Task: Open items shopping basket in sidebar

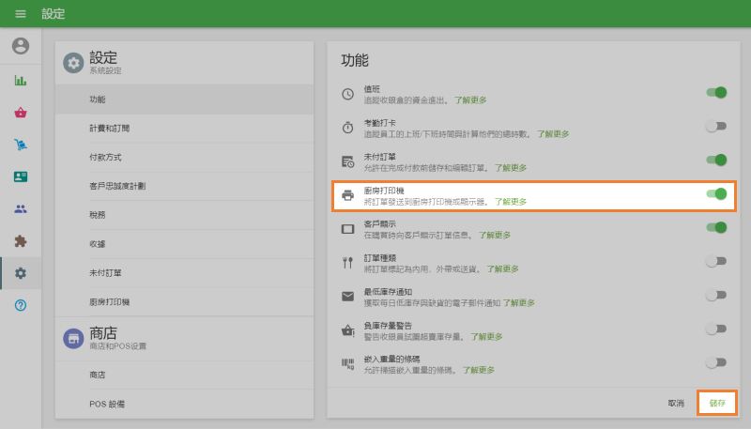Action: pos(21,113)
